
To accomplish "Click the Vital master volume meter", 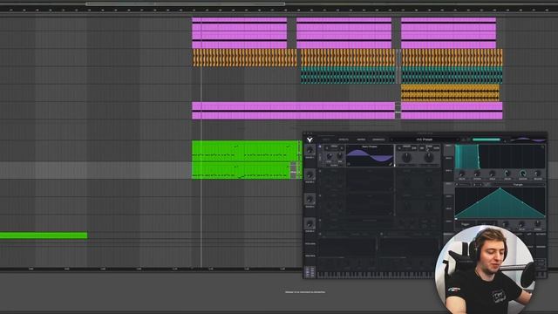I will (487, 140).
